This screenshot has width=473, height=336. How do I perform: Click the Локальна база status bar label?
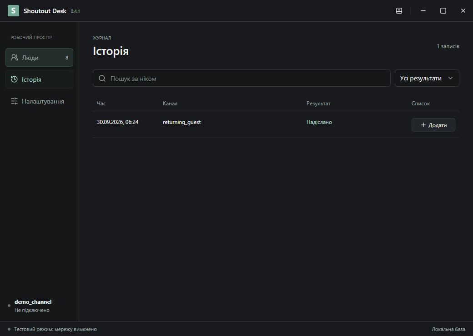[448, 329]
